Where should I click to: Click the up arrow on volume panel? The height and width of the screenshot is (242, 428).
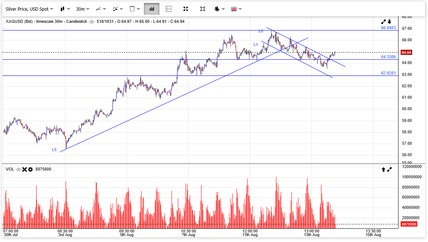[383, 169]
